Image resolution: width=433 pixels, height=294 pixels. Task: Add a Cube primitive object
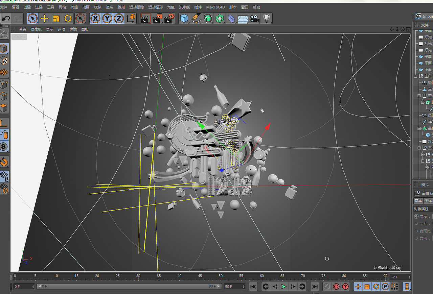(x=184, y=18)
